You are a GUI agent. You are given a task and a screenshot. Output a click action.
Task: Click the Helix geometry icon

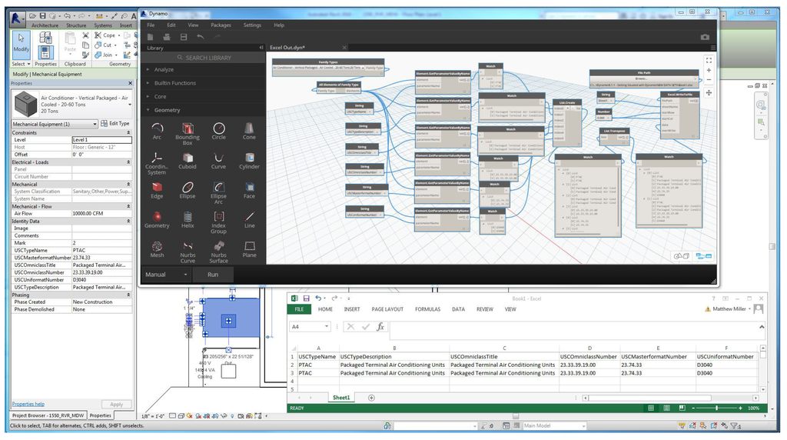pyautogui.click(x=188, y=216)
